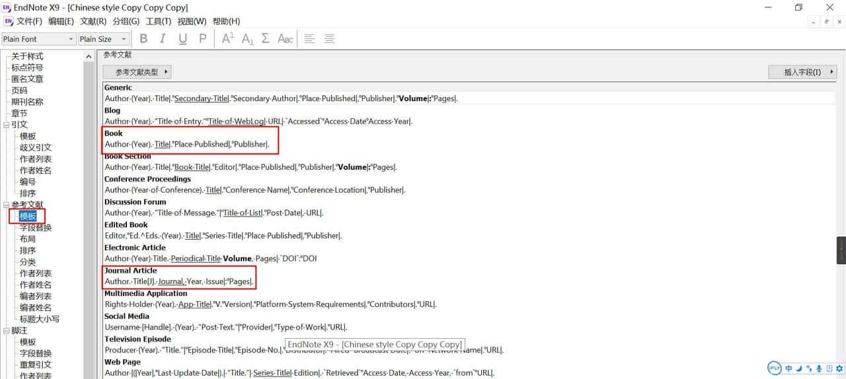The width and height of the screenshot is (846, 379).
Task: Select 标点符号 in the style tree
Action: [x=27, y=67]
